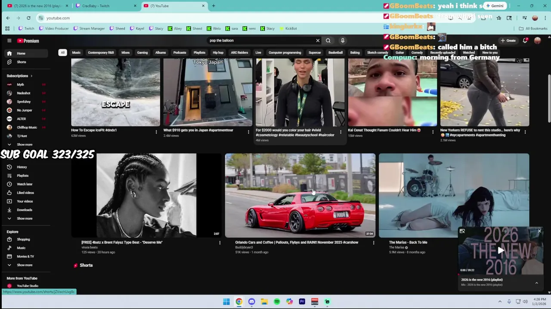Select the 'Contemporary R&B' chip

click(101, 52)
